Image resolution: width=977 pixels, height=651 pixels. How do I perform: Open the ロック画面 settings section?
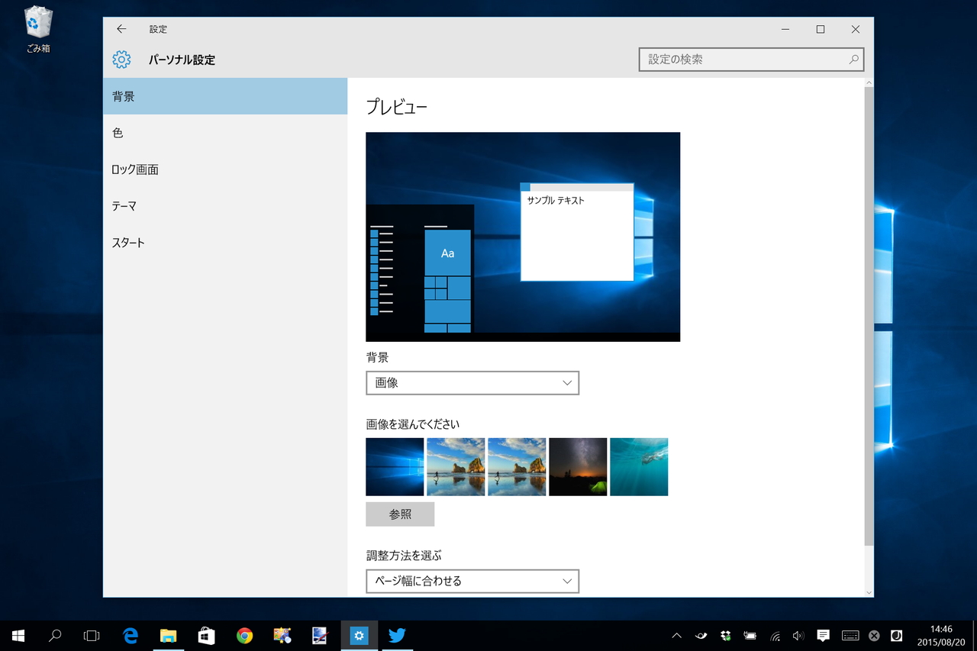click(x=136, y=169)
